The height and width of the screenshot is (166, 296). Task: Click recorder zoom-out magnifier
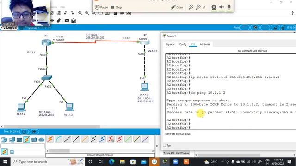click(x=198, y=7)
